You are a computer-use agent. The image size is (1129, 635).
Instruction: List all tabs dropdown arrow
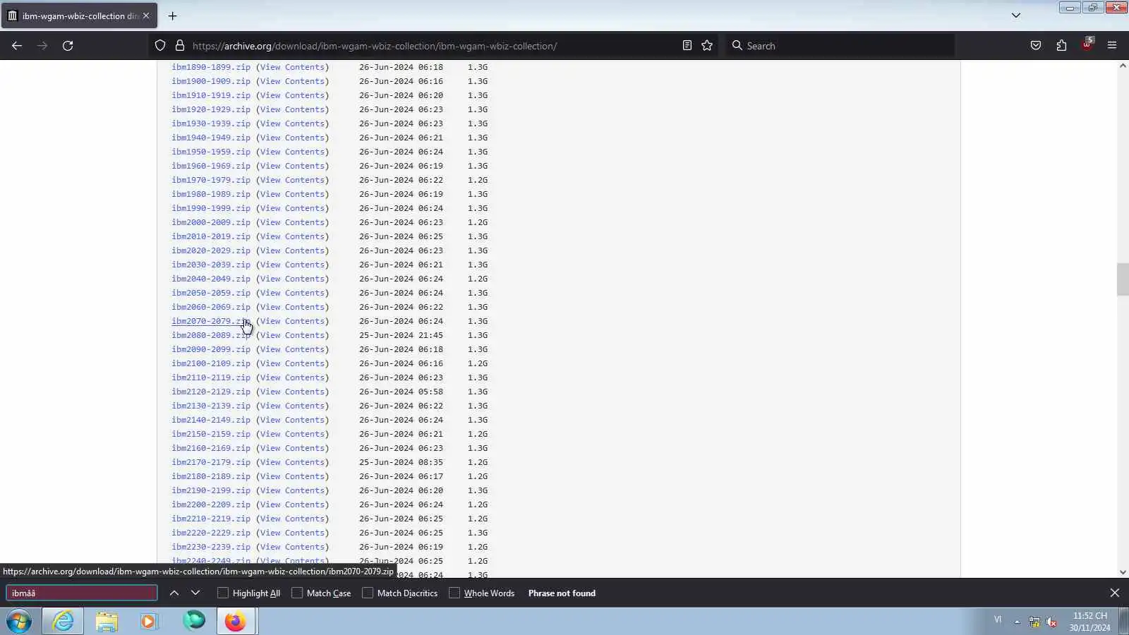click(x=1016, y=16)
